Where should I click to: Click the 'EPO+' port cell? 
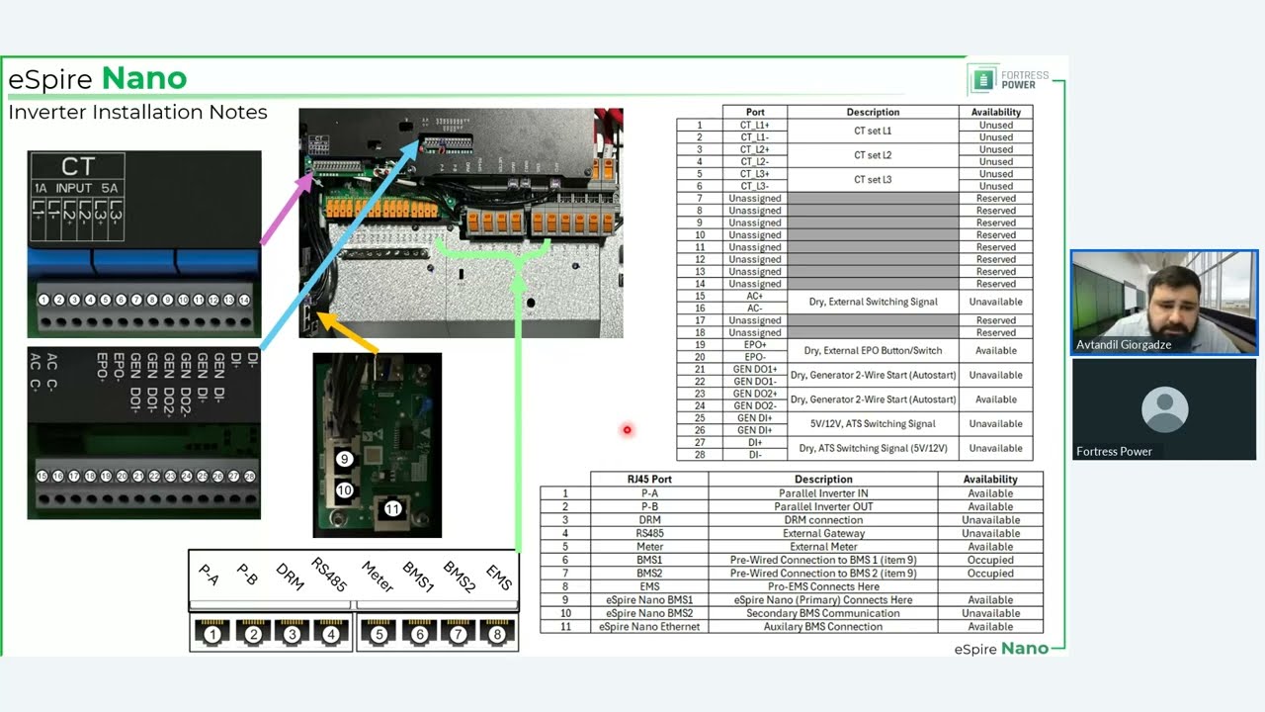coord(755,344)
